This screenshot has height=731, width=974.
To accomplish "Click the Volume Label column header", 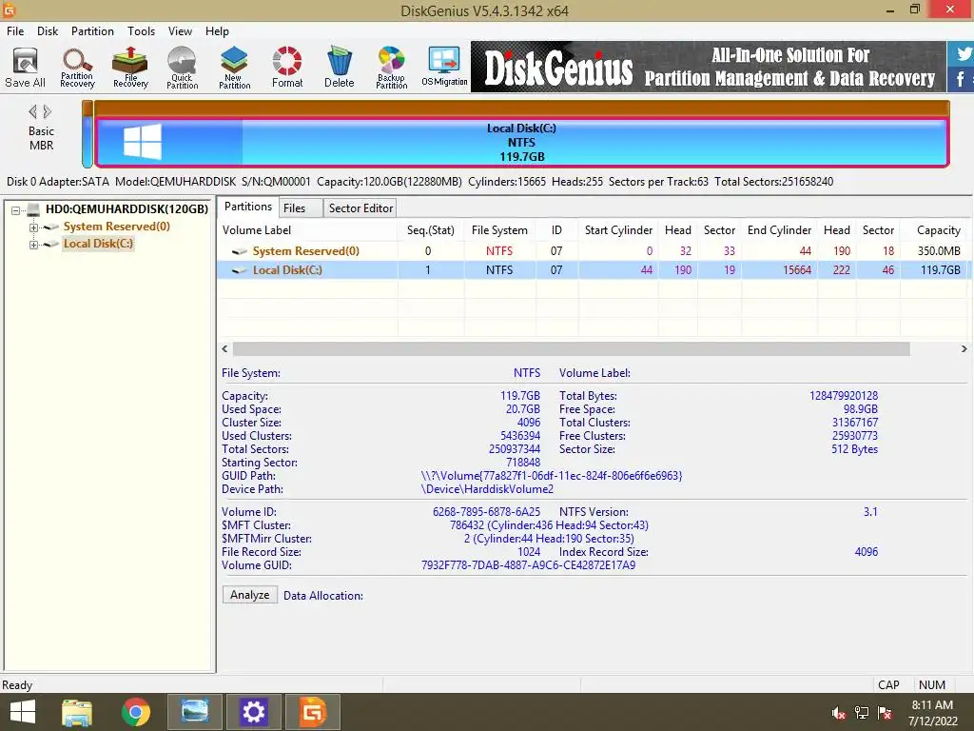I will [x=308, y=230].
